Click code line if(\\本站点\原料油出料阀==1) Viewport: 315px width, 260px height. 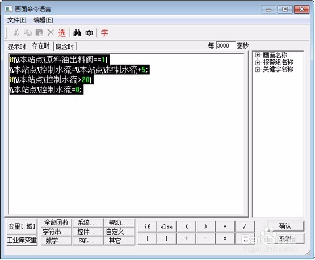(59, 59)
